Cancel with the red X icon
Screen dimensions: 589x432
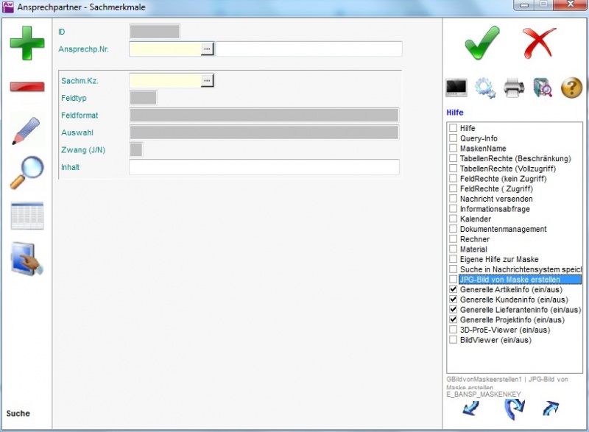pos(539,43)
